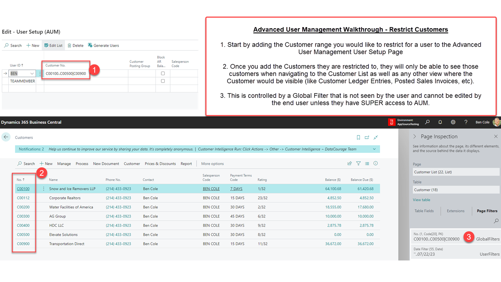Collapse Page Inspection pane chevron
This screenshot has height=282, width=501.
[x=415, y=136]
